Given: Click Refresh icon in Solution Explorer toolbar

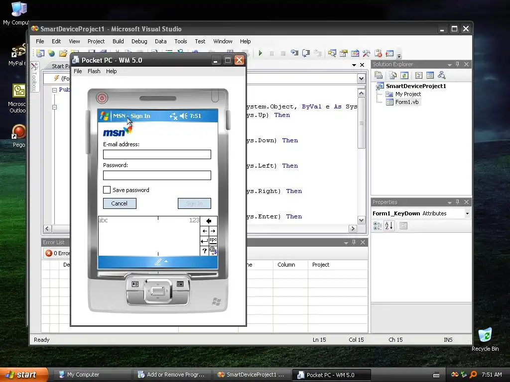Looking at the screenshot, I should [404, 76].
